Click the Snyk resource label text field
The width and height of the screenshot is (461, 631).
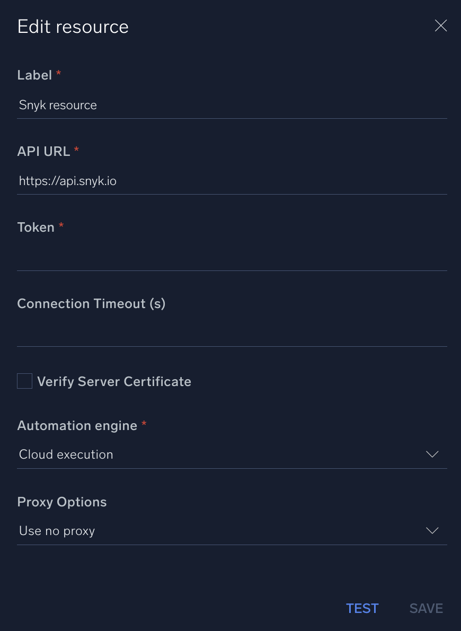pos(57,105)
